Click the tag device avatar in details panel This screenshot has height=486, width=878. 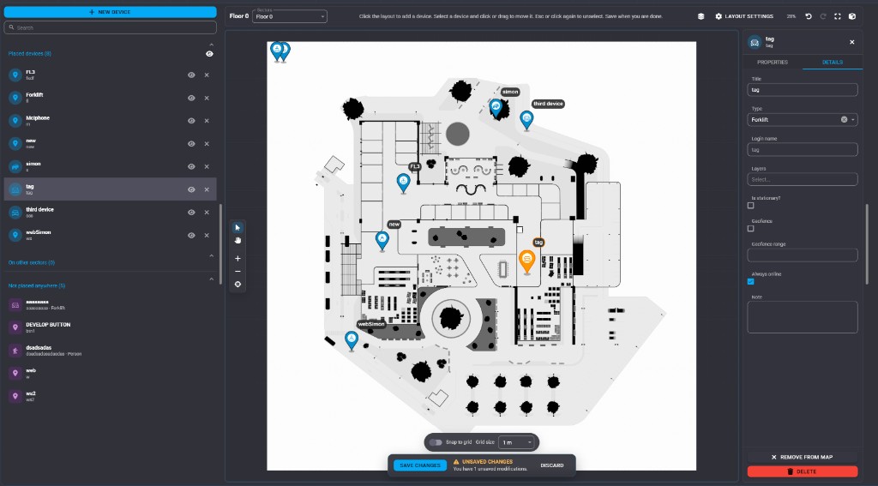pos(755,42)
